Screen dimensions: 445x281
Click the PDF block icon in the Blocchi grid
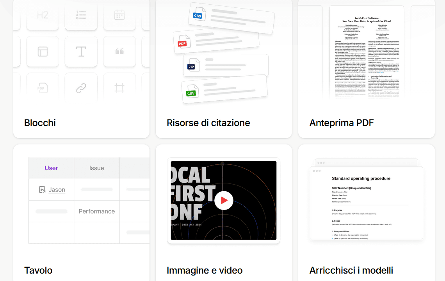click(43, 88)
